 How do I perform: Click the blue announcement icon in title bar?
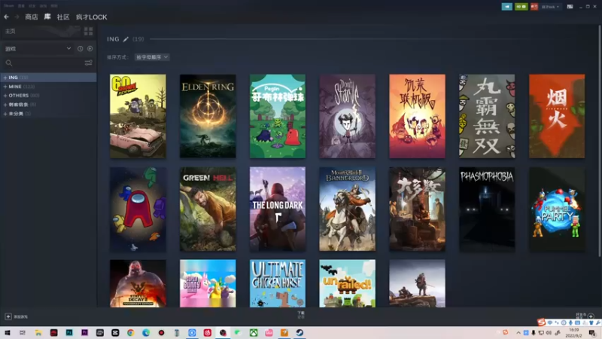[506, 7]
